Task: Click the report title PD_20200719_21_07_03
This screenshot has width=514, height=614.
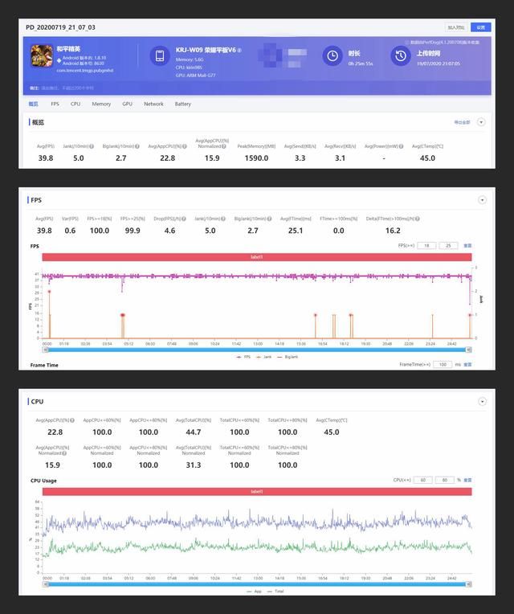Action: 60,27
